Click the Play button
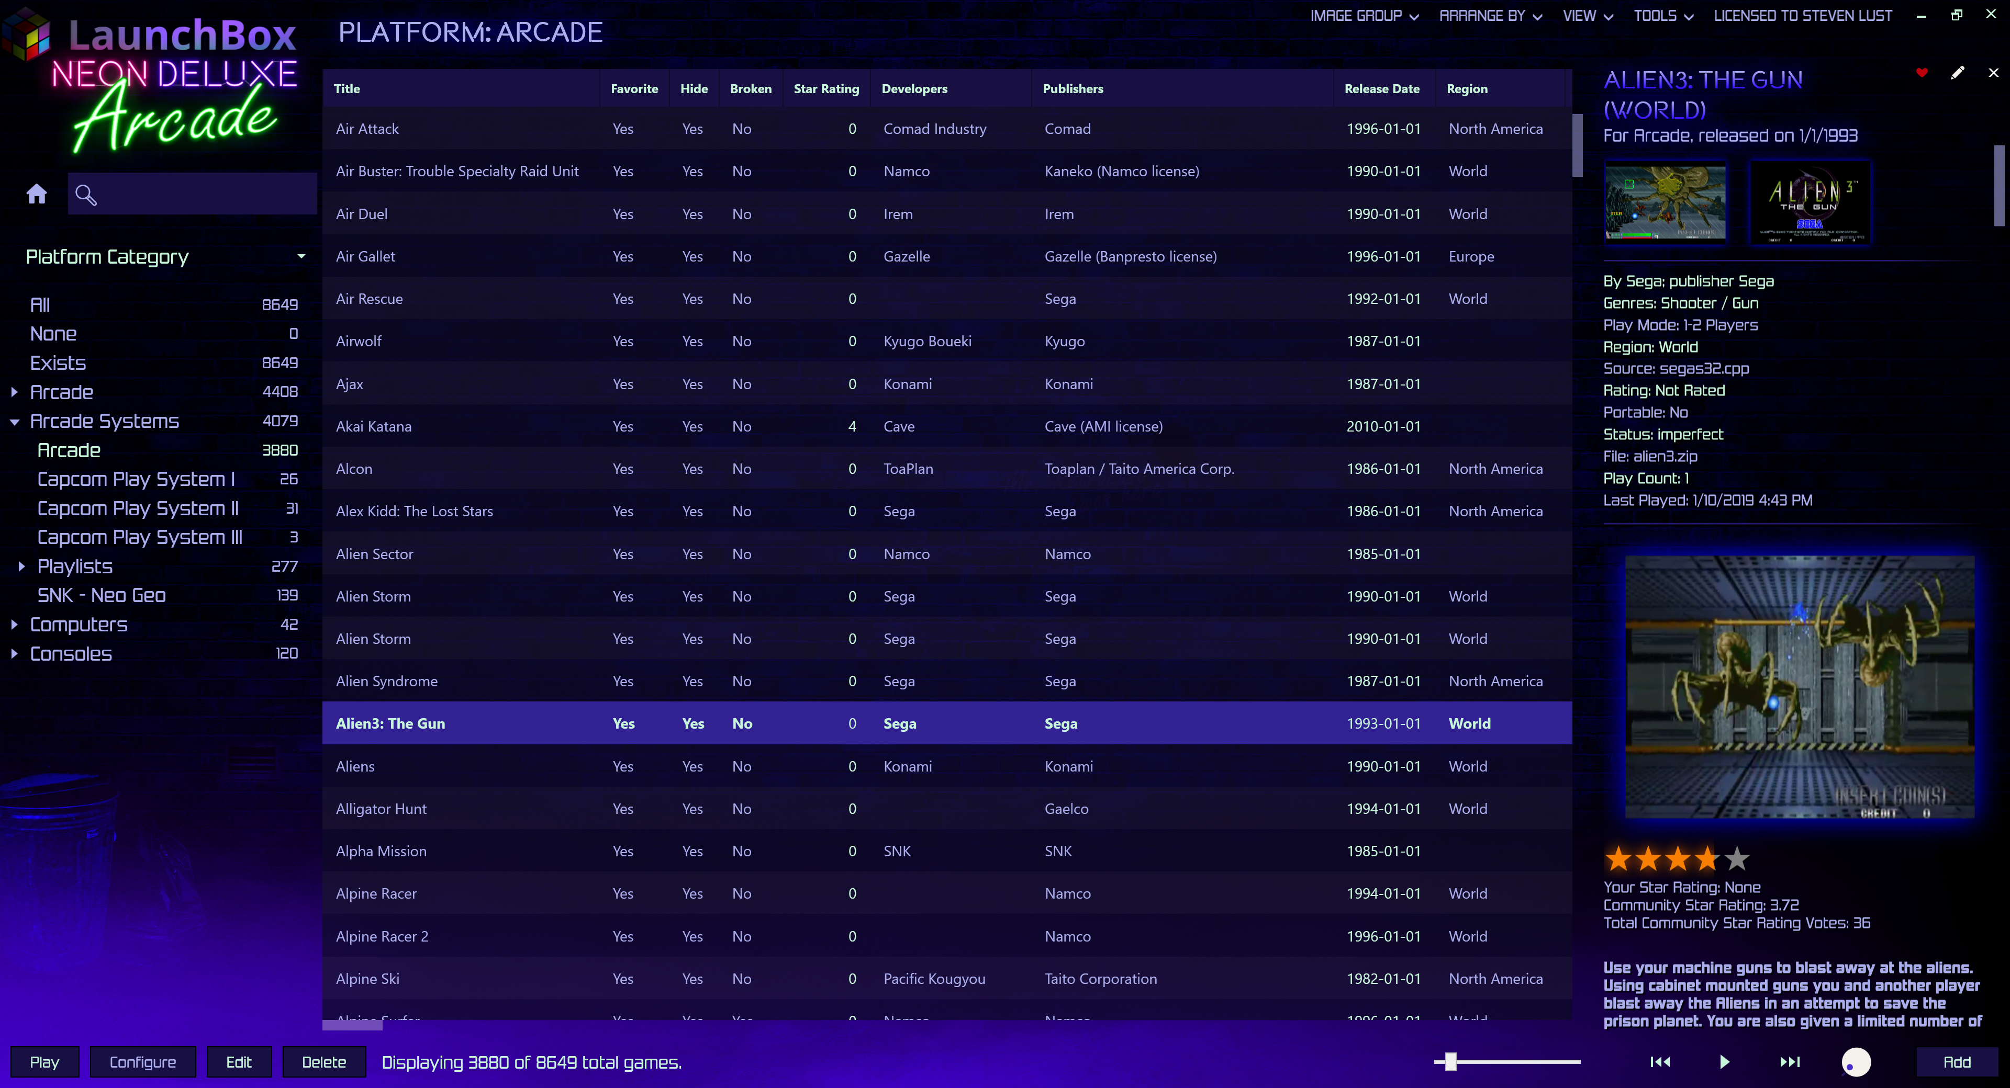The image size is (2010, 1088). [x=44, y=1061]
